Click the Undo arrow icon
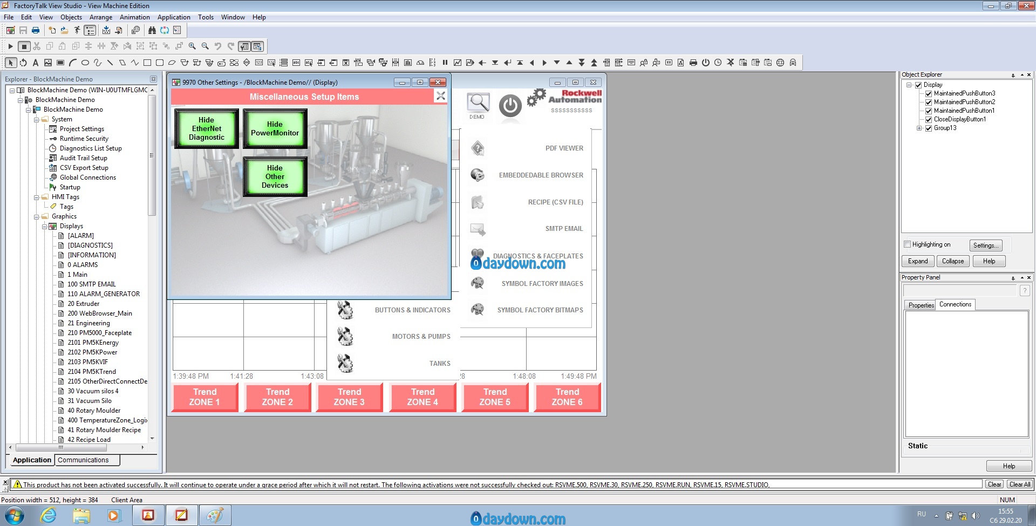 [x=218, y=46]
